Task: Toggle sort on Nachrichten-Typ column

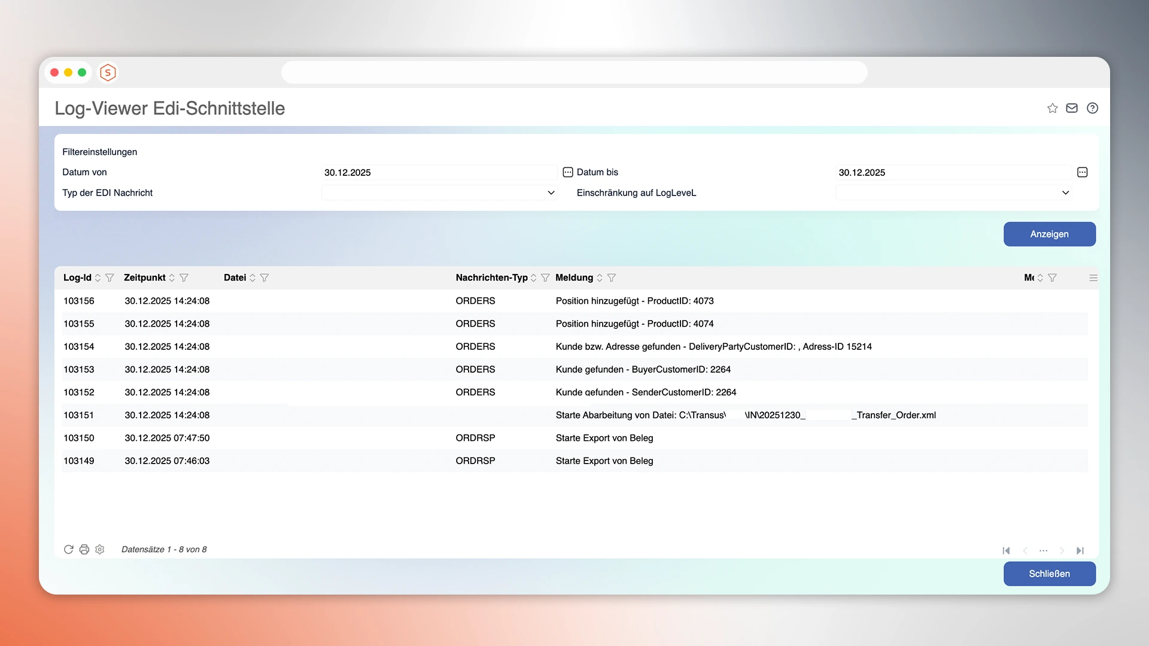Action: (x=533, y=278)
